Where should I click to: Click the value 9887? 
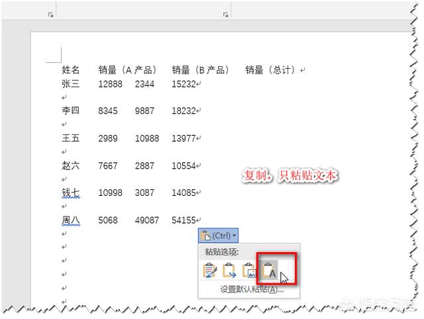(144, 111)
